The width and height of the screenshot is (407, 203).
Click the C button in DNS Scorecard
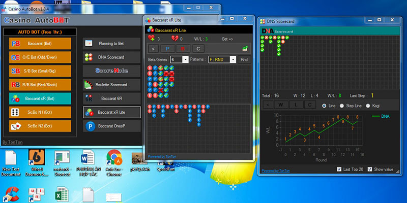(x=310, y=105)
